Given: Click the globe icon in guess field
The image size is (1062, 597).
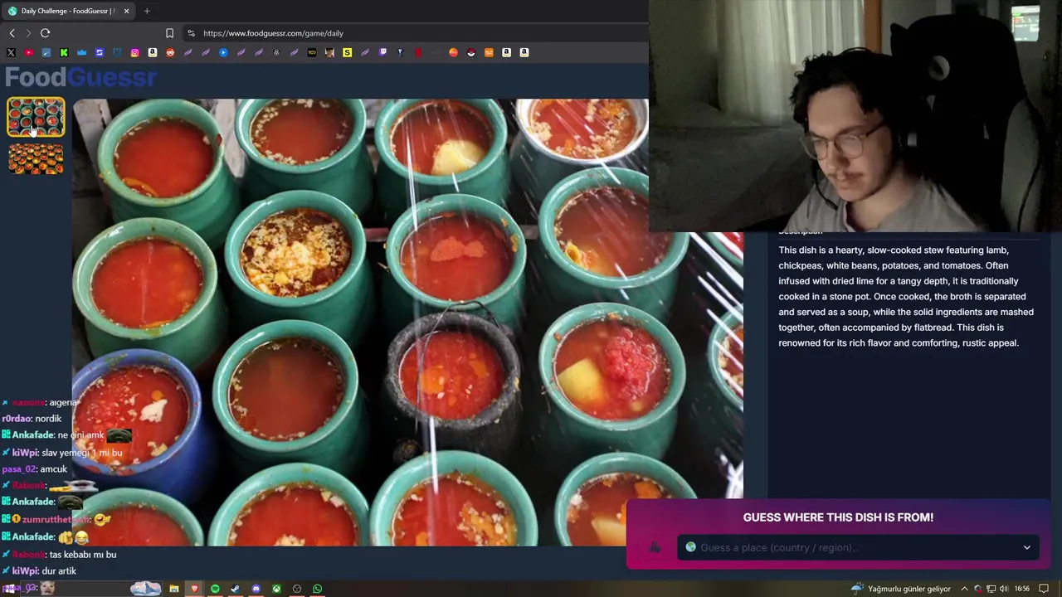Looking at the screenshot, I should click(x=690, y=547).
